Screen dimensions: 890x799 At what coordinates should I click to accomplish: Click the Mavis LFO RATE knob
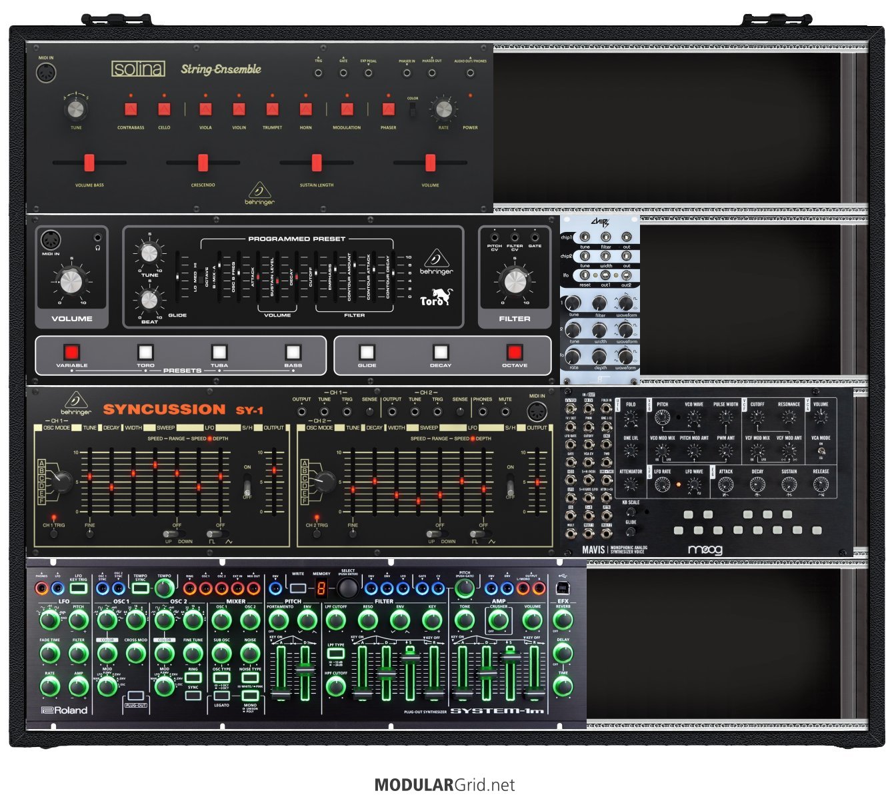pyautogui.click(x=662, y=485)
